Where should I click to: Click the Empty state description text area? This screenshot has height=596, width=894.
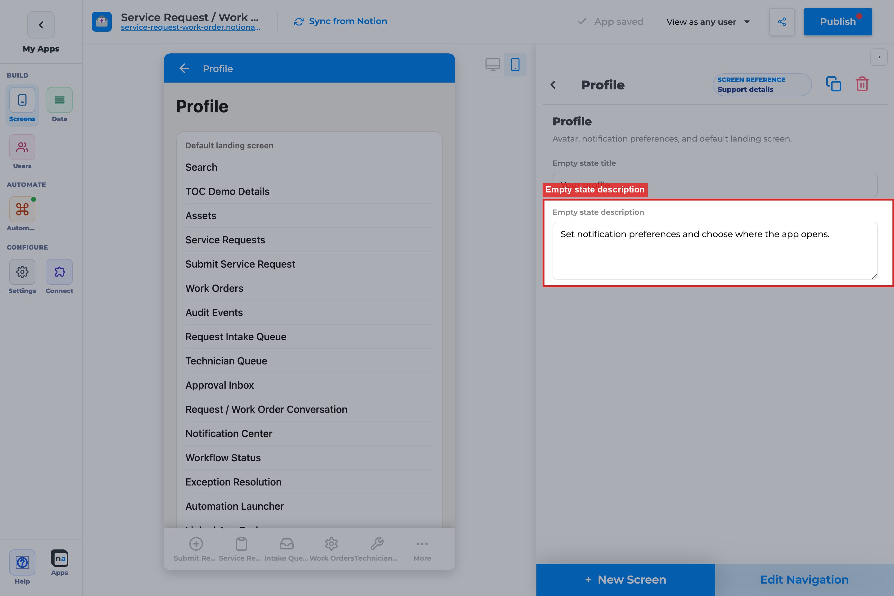tap(715, 251)
